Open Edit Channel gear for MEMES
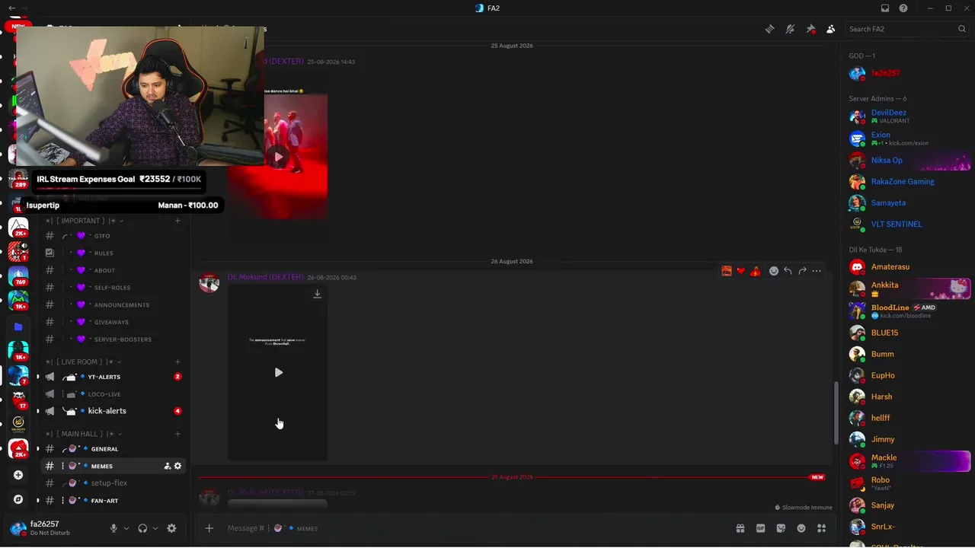Image resolution: width=975 pixels, height=548 pixels. (178, 466)
